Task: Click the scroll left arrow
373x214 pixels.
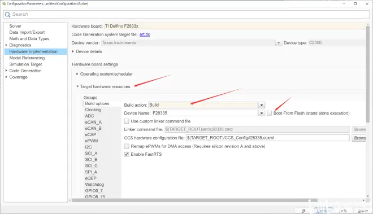Action: (70, 200)
